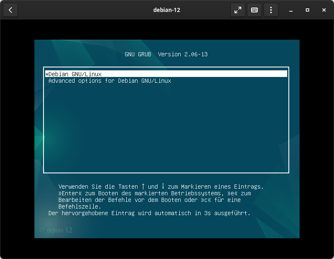This screenshot has width=334, height=259.
Task: Click the GNU GRUB Version 2.06-13 heading
Action: 166,55
